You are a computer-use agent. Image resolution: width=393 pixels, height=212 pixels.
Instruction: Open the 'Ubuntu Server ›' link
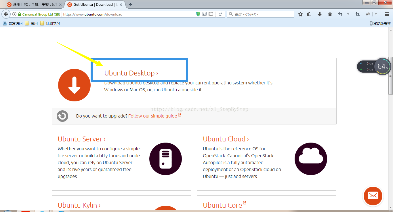[x=82, y=139]
